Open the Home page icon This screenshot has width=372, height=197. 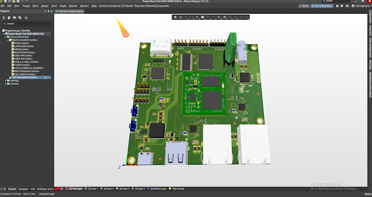click(x=337, y=6)
